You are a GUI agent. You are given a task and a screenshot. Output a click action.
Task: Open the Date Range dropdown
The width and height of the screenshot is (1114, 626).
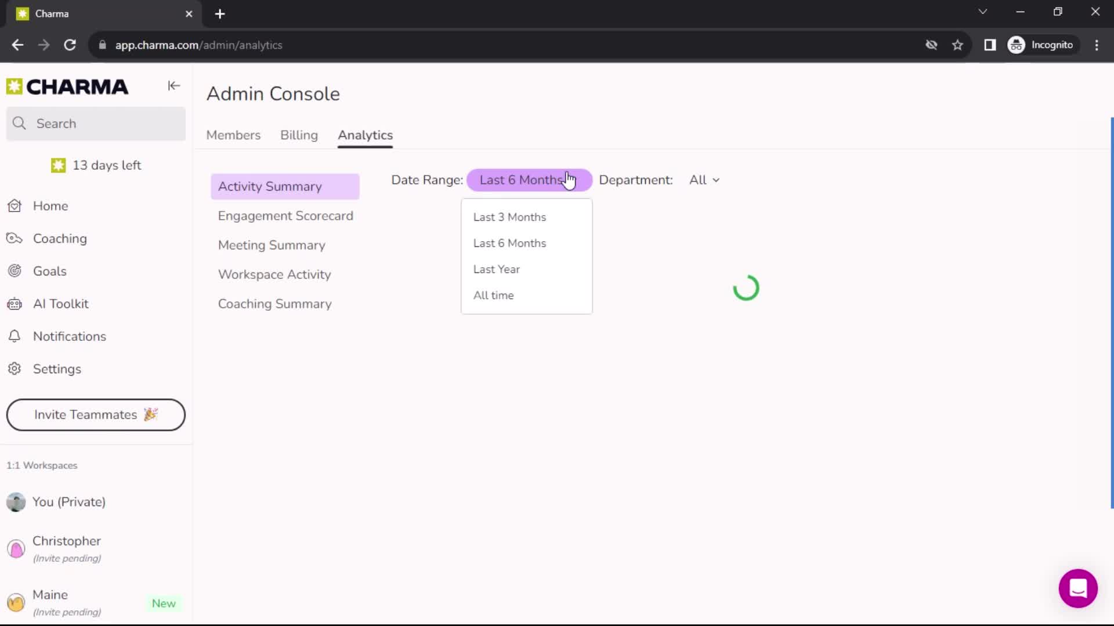(x=529, y=180)
